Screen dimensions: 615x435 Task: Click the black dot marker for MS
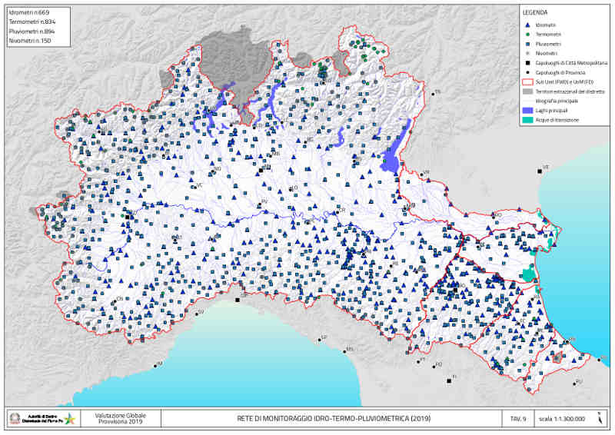344,351
